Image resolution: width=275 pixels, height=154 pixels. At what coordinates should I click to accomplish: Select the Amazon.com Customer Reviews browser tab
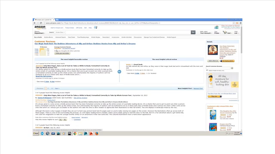tap(44, 20)
